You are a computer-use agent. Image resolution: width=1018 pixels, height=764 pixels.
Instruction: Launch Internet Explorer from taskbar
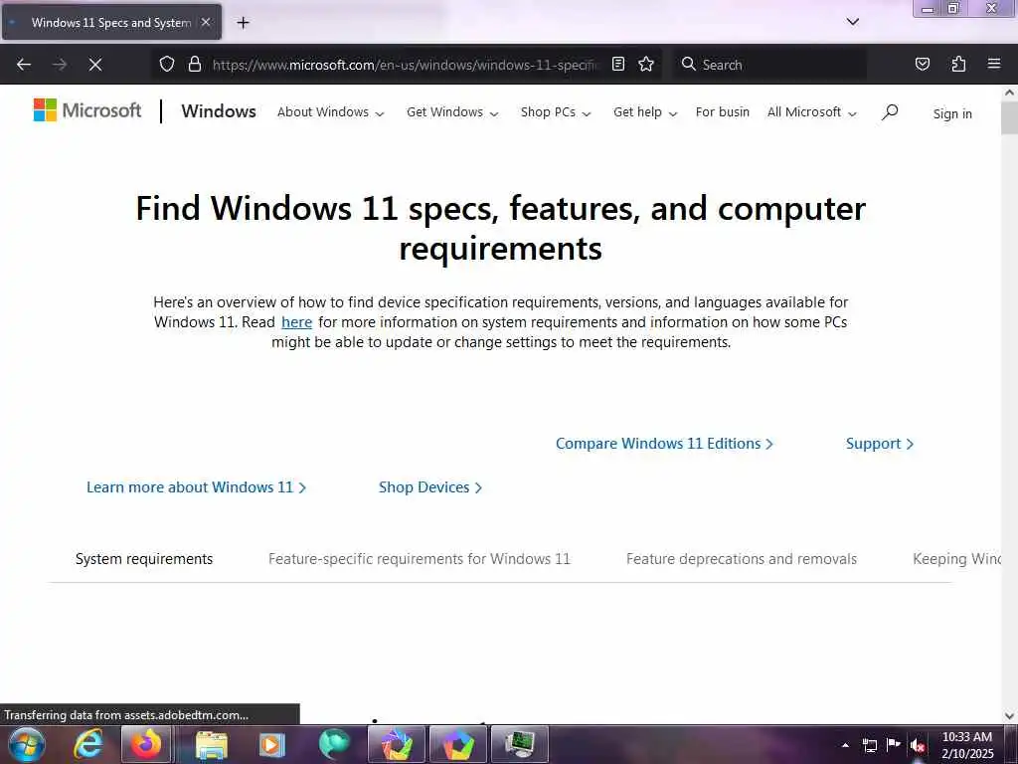(x=88, y=744)
